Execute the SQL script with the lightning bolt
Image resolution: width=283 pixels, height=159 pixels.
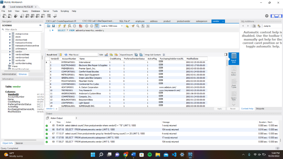point(60,26)
